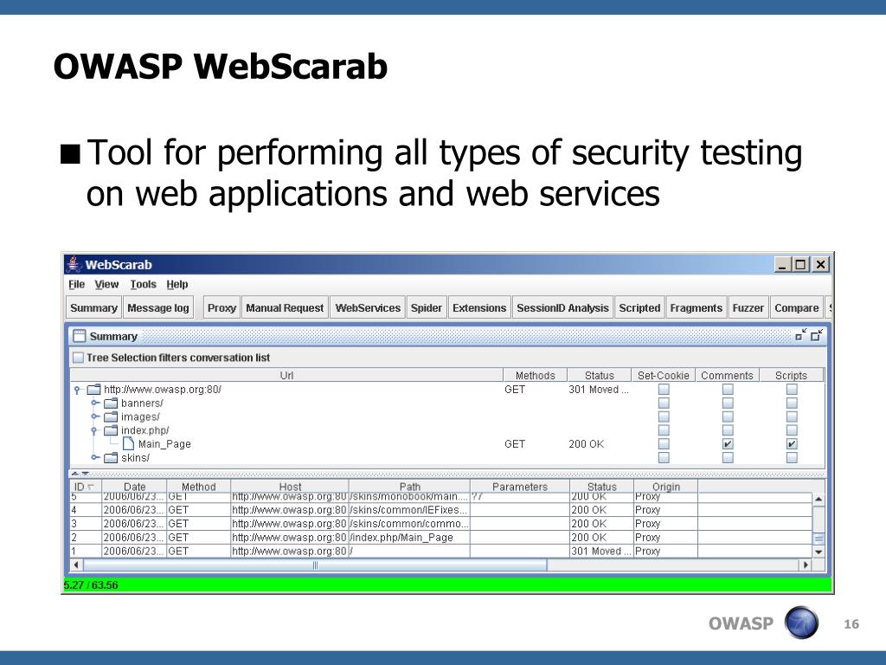Select /skins/common/IEFixes path cell

point(409,509)
